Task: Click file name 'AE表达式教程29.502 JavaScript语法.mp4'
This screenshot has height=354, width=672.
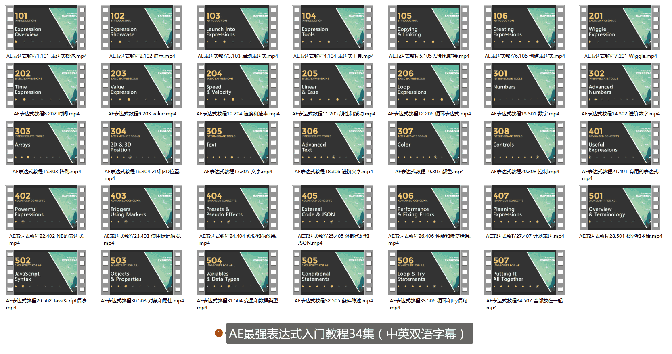Action: pos(47,304)
